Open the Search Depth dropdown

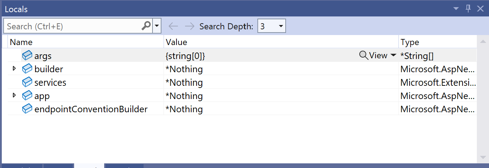coord(280,26)
